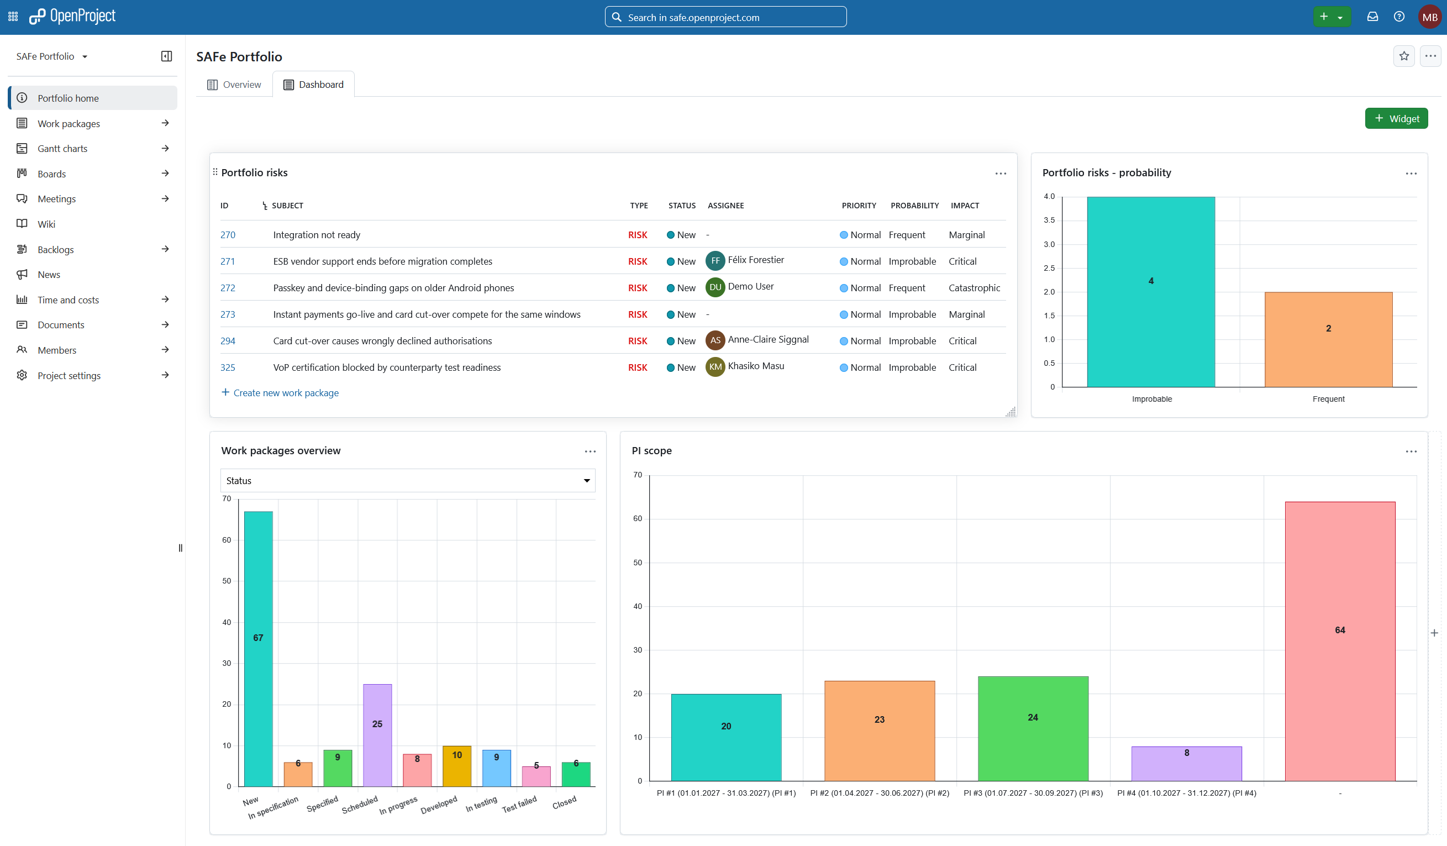Open the PI scope widget options menu
Image resolution: width=1447 pixels, height=846 pixels.
(1411, 451)
